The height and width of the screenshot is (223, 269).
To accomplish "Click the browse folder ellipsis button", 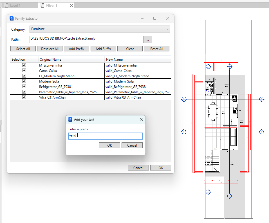I will point(148,39).
